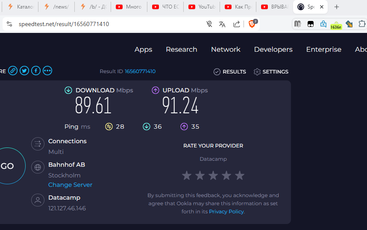Open more sharing options ellipsis icon
This screenshot has width=367, height=230.
tap(47, 71)
